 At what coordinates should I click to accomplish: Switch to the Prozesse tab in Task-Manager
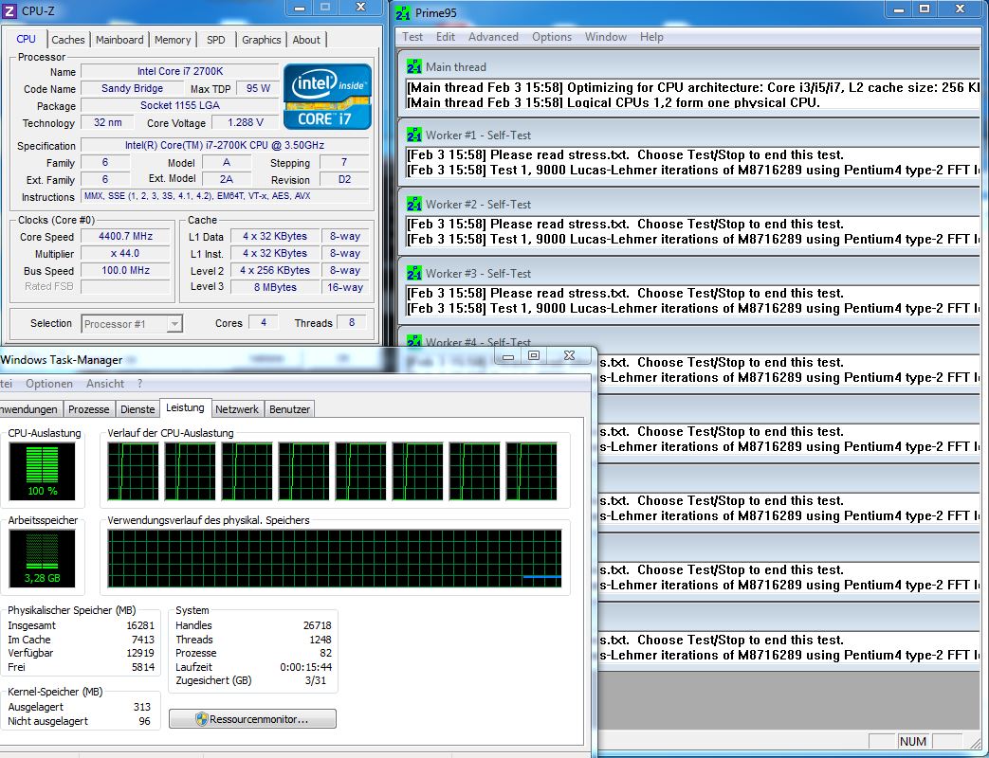[x=89, y=409]
